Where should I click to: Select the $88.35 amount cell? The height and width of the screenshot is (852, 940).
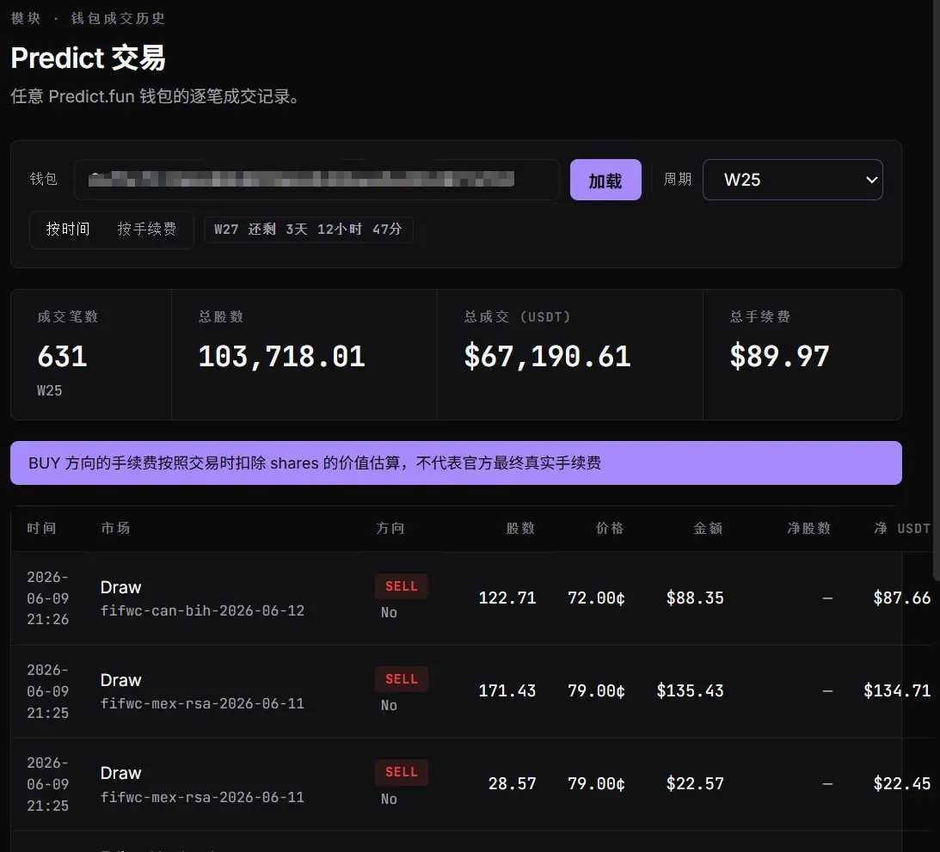click(x=695, y=598)
